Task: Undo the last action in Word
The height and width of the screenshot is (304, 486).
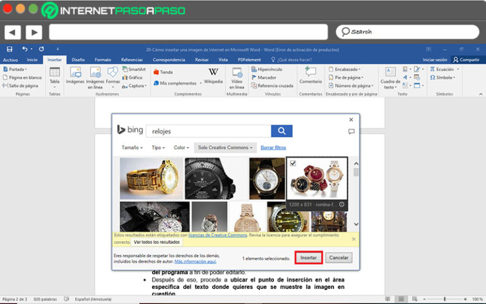Action: (x=25, y=49)
